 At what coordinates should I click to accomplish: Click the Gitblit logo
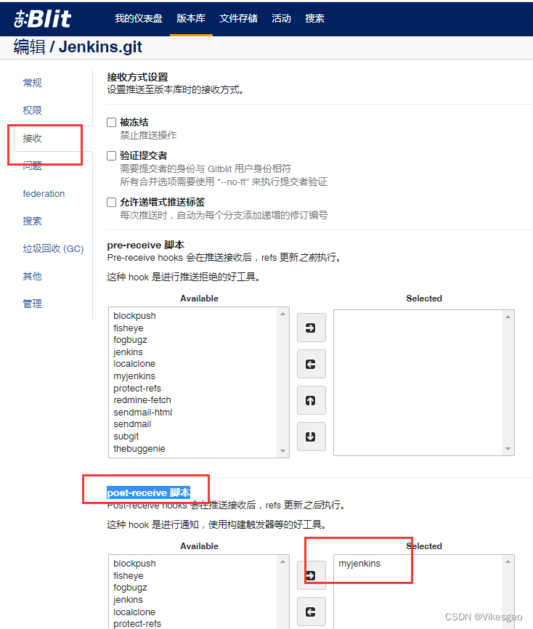[x=43, y=18]
